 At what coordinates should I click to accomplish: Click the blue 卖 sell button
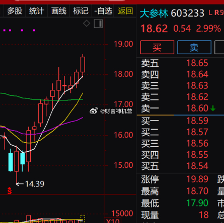coord(194,47)
